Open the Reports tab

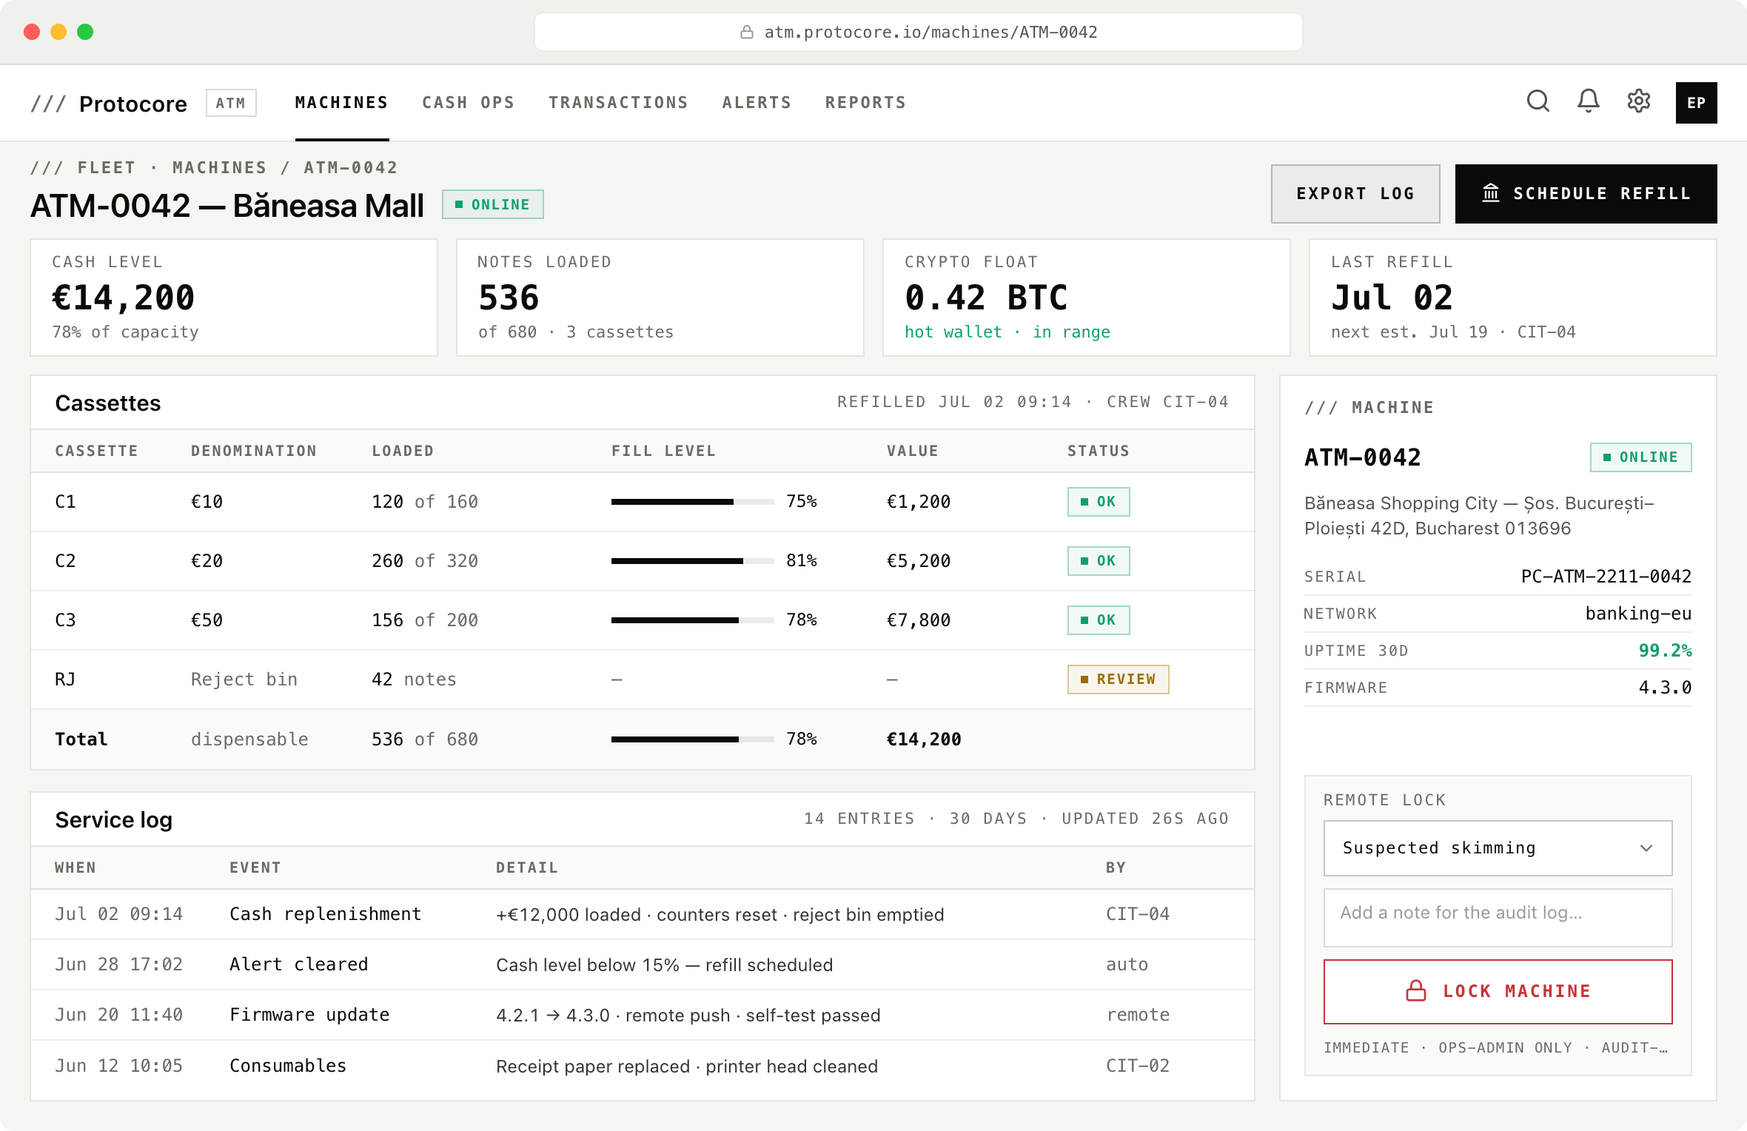click(x=865, y=103)
